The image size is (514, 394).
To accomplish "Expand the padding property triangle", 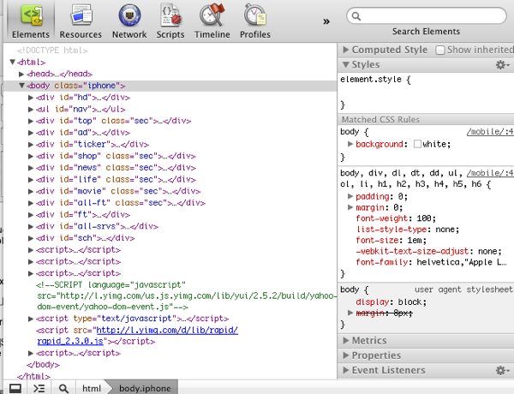I will click(350, 196).
